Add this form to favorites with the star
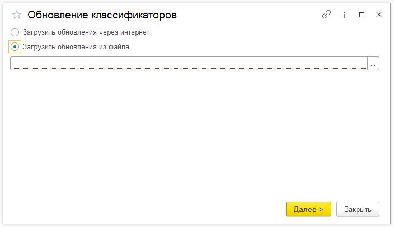The height and width of the screenshot is (227, 394). click(17, 15)
